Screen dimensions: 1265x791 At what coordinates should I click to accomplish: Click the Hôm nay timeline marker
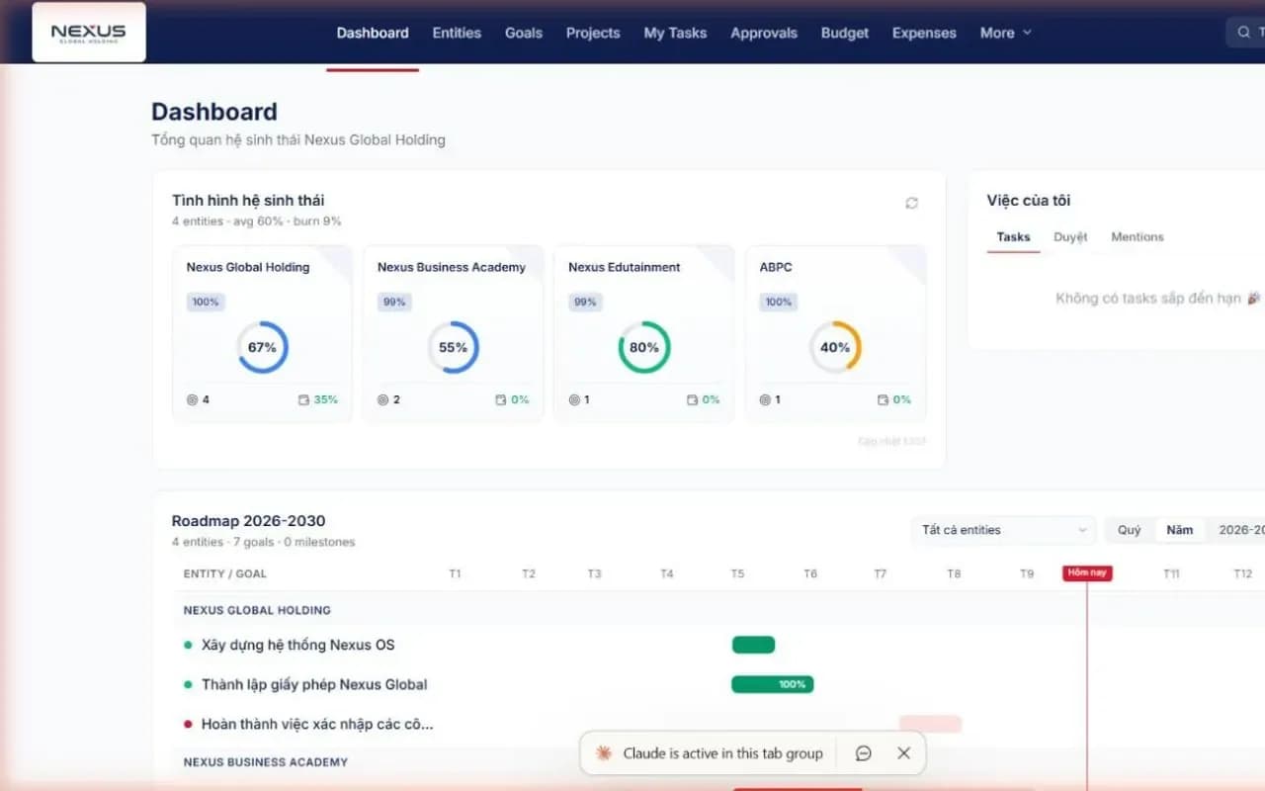1087,573
